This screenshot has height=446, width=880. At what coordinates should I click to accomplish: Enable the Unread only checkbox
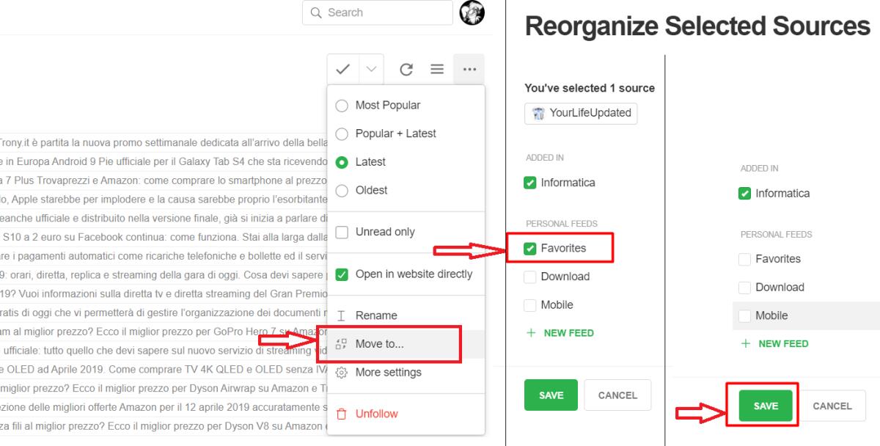pos(342,231)
